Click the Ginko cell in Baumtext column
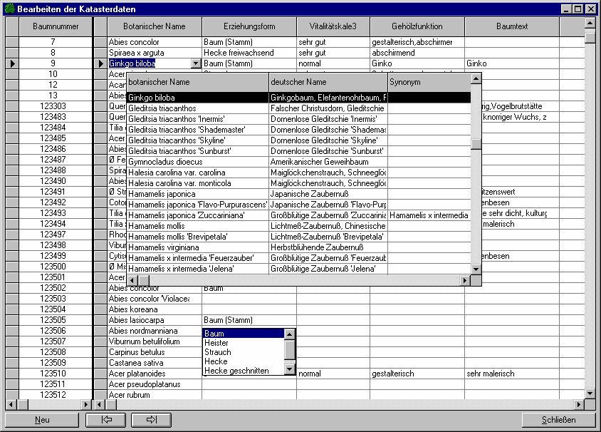601x432 pixels. (x=512, y=63)
